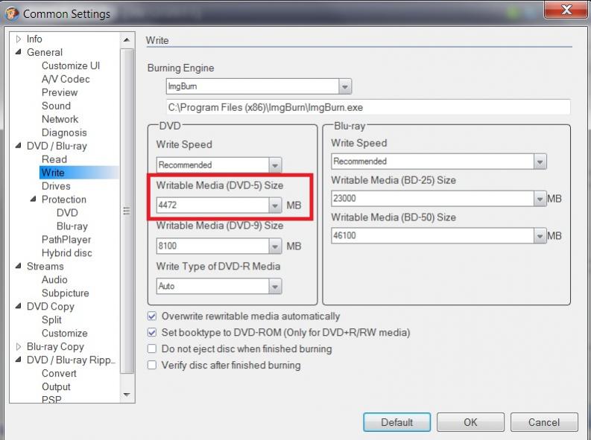Check Do not eject disc when finished burning
This screenshot has width=591, height=440.
coord(152,349)
